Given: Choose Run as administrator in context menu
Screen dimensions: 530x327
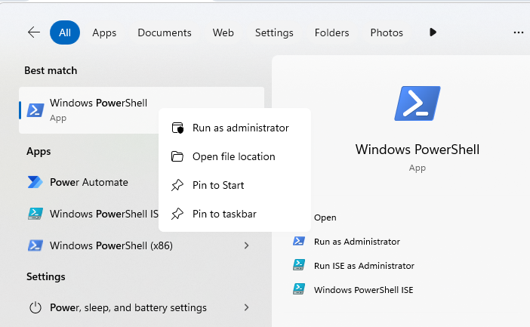Looking at the screenshot, I should coord(235,128).
